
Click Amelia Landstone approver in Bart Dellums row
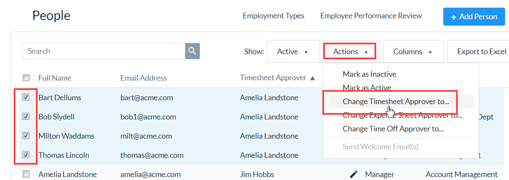pyautogui.click(x=269, y=97)
